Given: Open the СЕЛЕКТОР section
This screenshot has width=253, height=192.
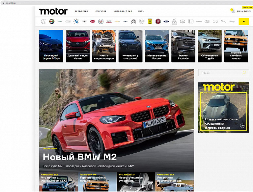Looking at the screenshot, I should click(x=101, y=11).
